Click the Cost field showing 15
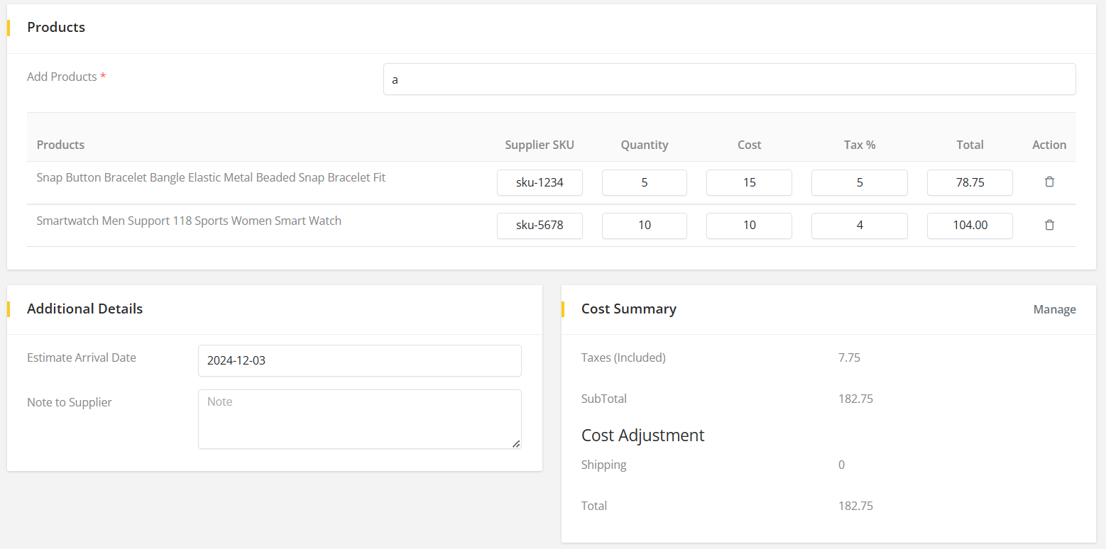The height and width of the screenshot is (549, 1106). (749, 182)
